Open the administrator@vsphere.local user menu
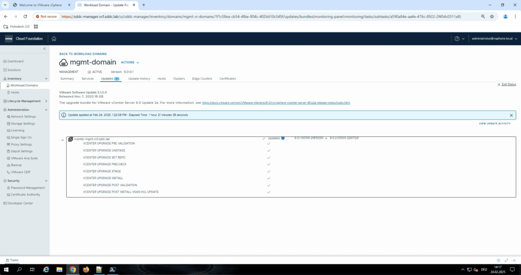Image resolution: width=521 pixels, height=275 pixels. tap(494, 39)
